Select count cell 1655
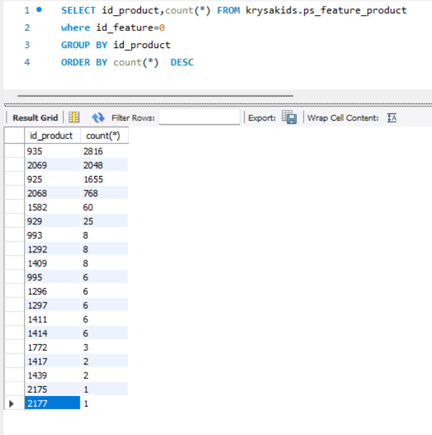This screenshot has width=432, height=435. point(105,179)
